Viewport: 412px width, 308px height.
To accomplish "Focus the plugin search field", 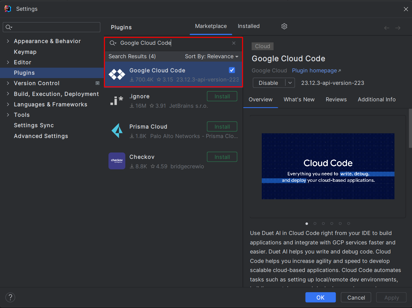I will point(173,43).
